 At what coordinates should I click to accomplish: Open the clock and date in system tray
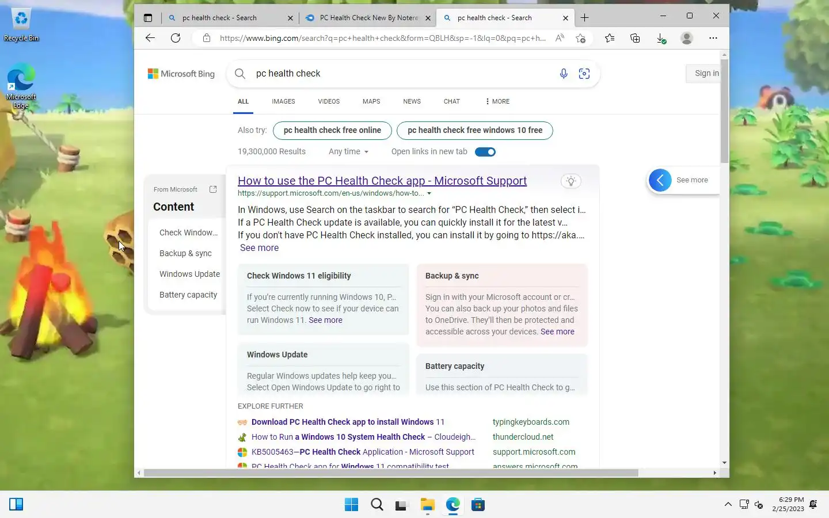788,504
